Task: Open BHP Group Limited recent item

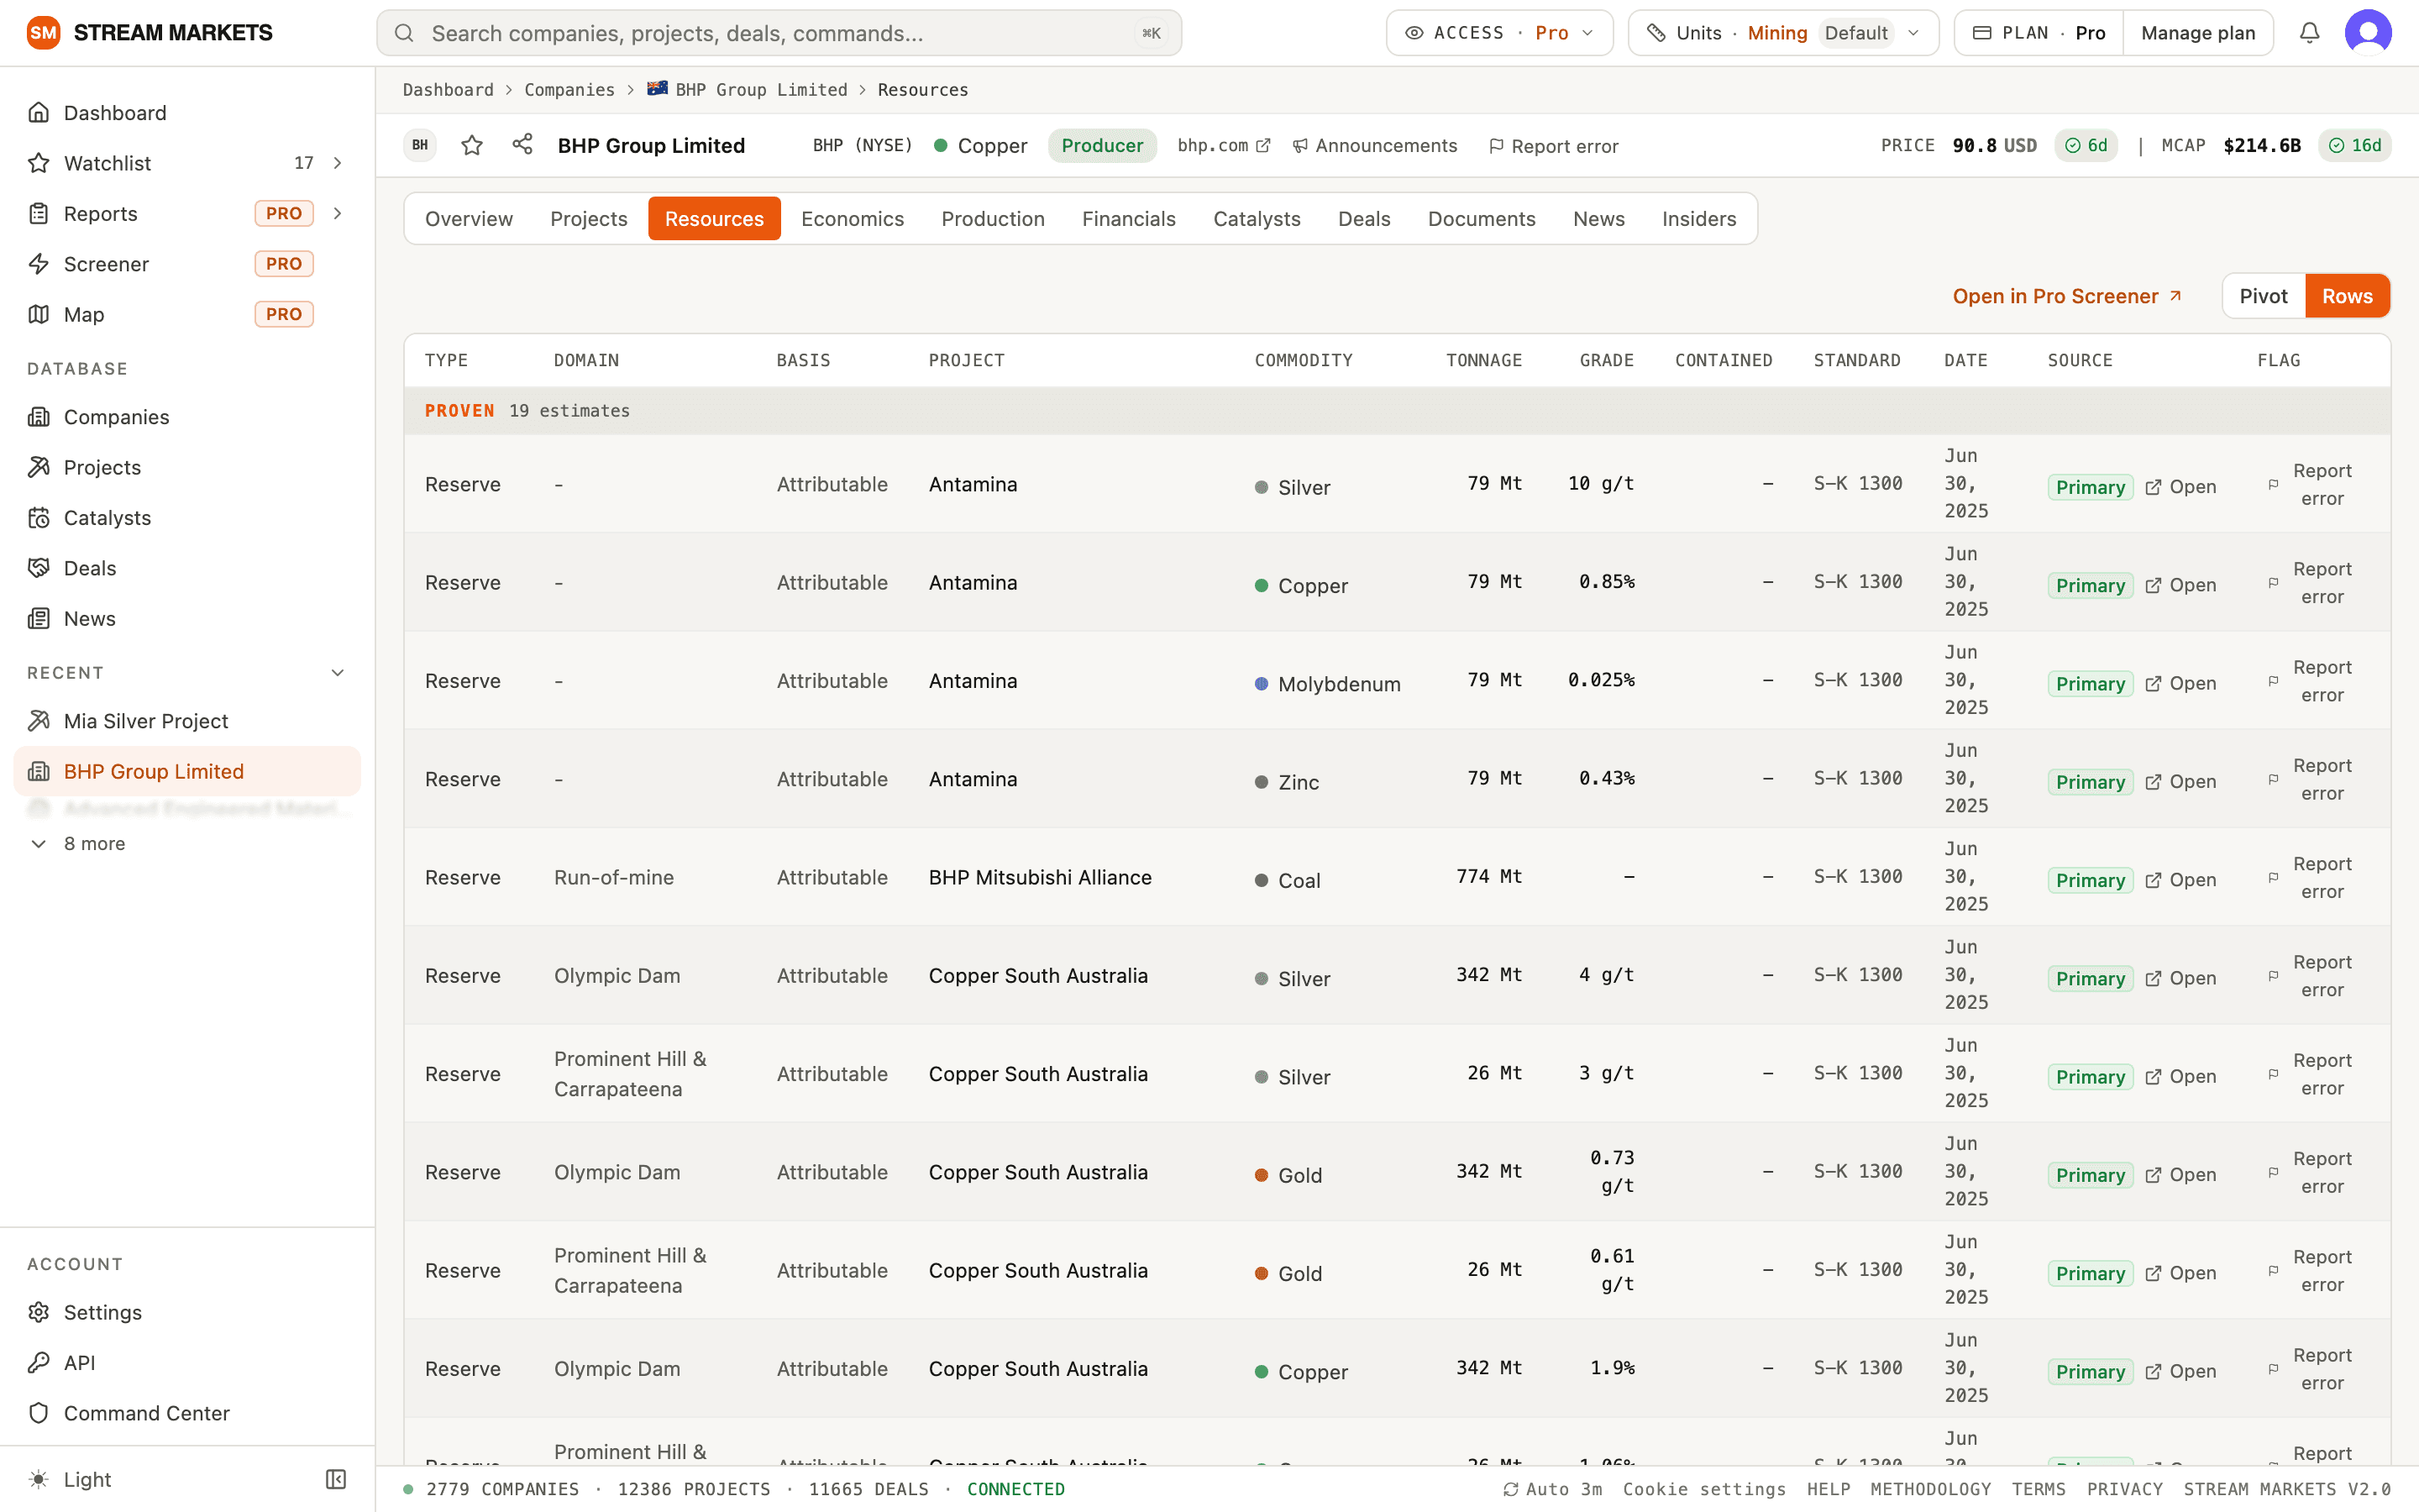Action: (187, 771)
